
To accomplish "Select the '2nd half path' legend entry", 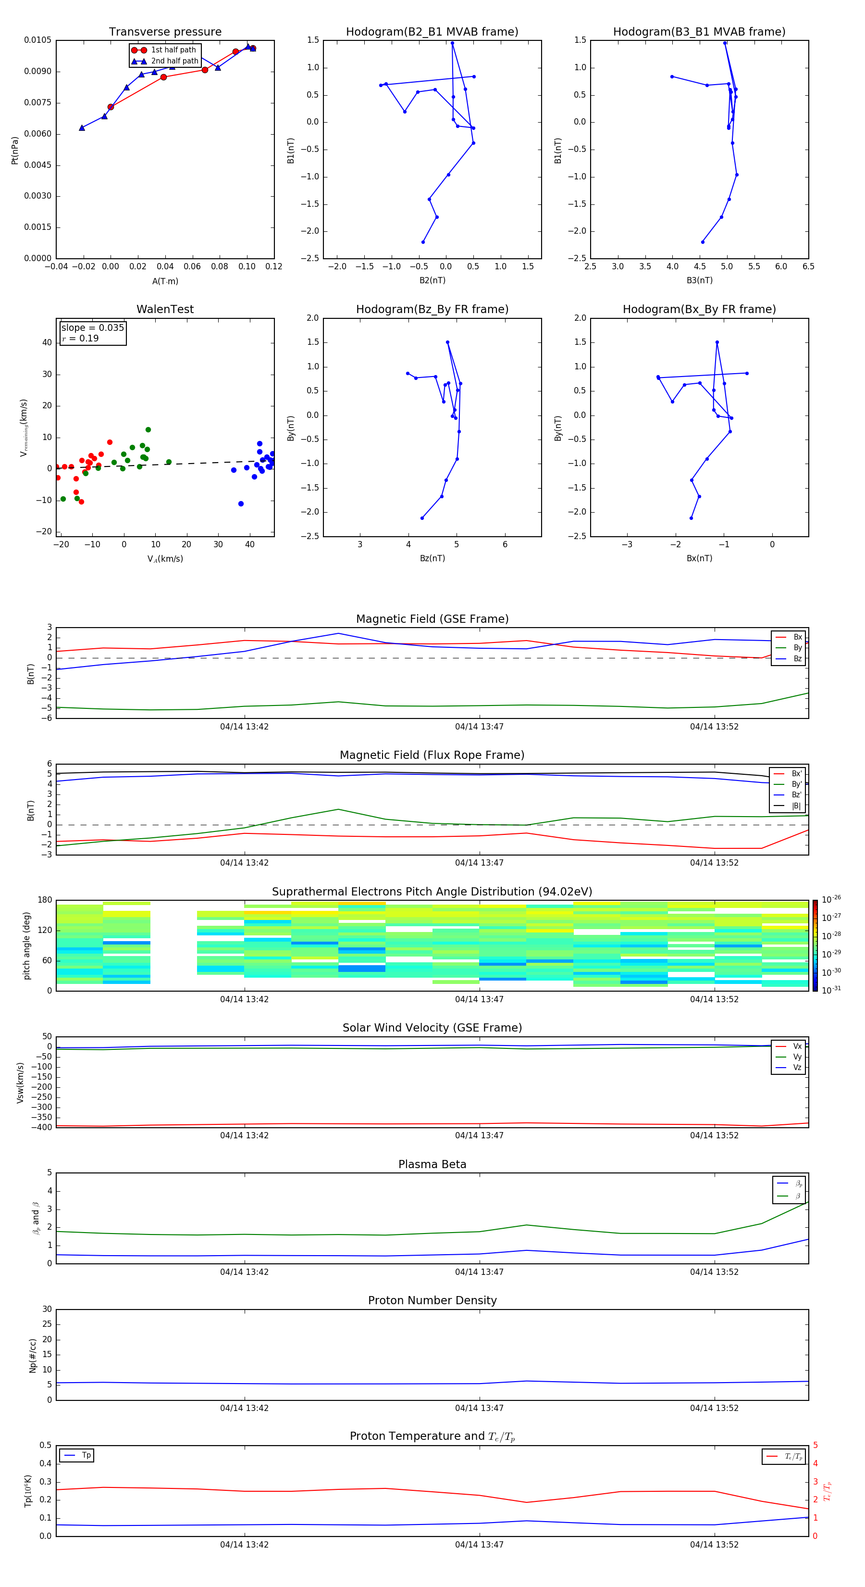I will [164, 61].
